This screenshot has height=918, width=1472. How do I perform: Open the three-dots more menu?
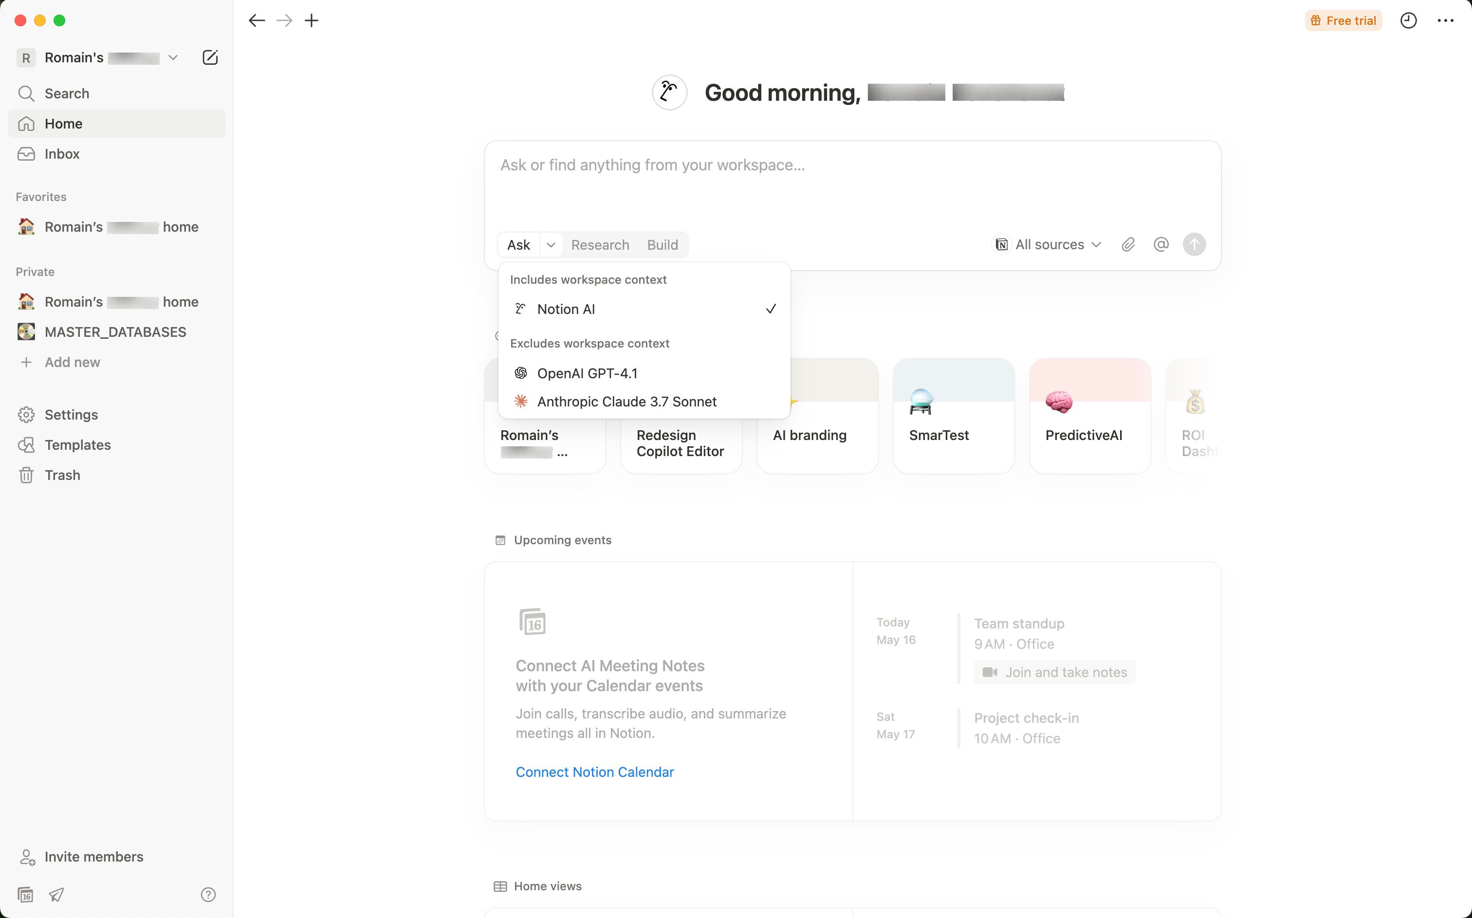click(x=1445, y=20)
